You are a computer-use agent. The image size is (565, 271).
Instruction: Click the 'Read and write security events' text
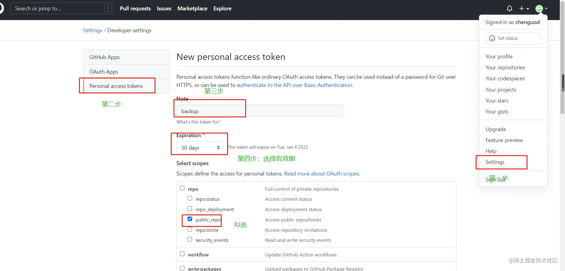click(298, 240)
